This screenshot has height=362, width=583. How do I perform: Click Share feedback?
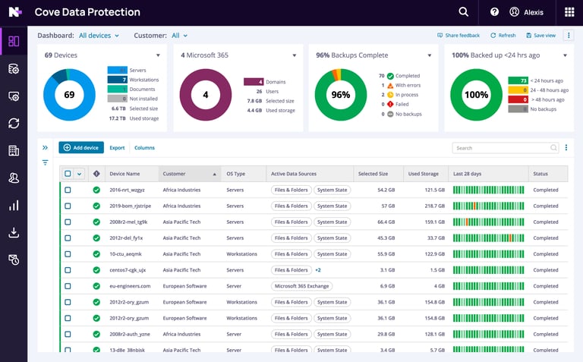tap(459, 36)
